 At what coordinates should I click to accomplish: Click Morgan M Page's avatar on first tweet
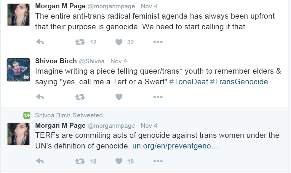coord(18,15)
